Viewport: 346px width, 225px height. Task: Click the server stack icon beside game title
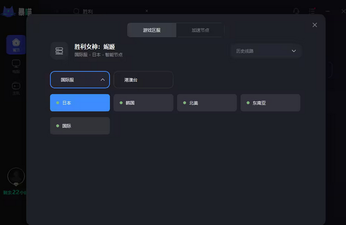tap(59, 51)
